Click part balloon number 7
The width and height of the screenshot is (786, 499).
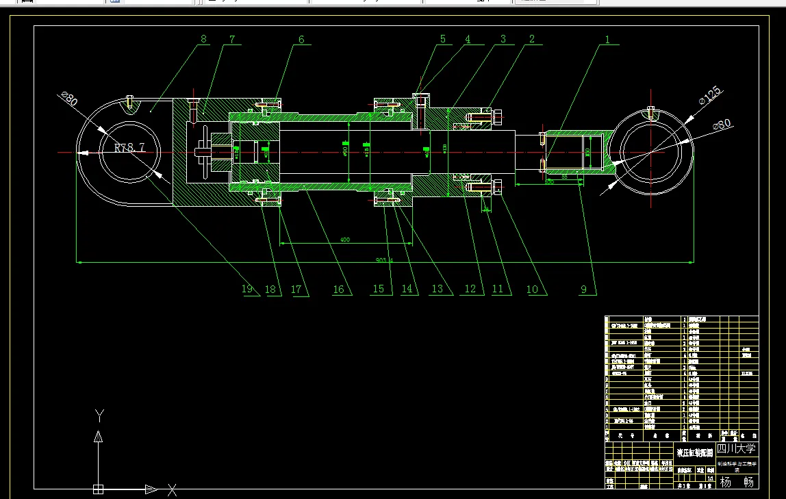[x=232, y=39]
